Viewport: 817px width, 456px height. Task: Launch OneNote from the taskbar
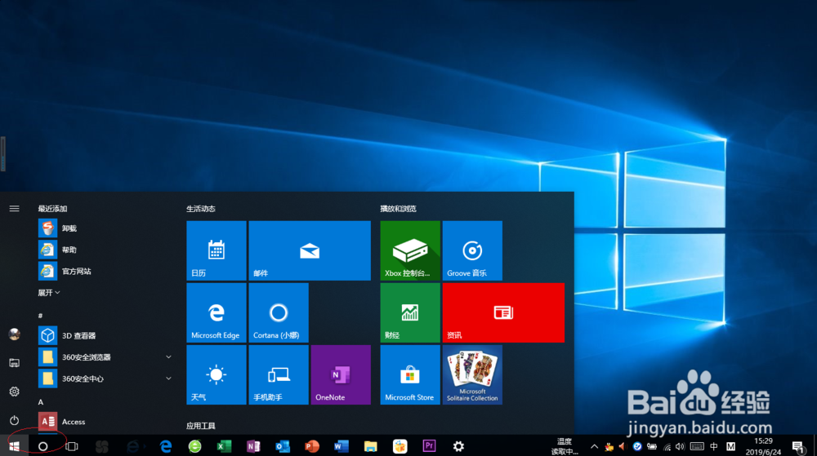click(253, 446)
